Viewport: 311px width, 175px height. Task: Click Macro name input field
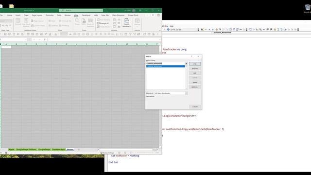click(x=166, y=64)
